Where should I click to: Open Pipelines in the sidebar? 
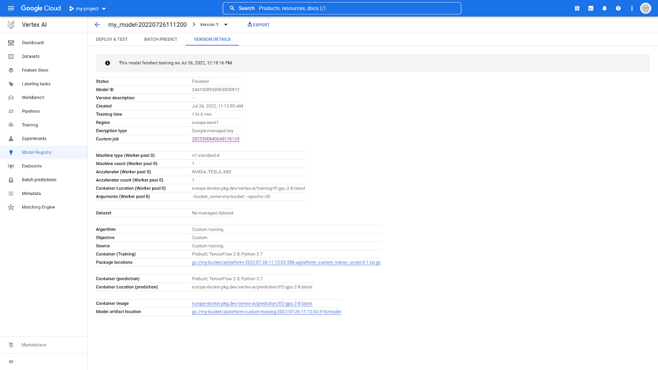31,111
